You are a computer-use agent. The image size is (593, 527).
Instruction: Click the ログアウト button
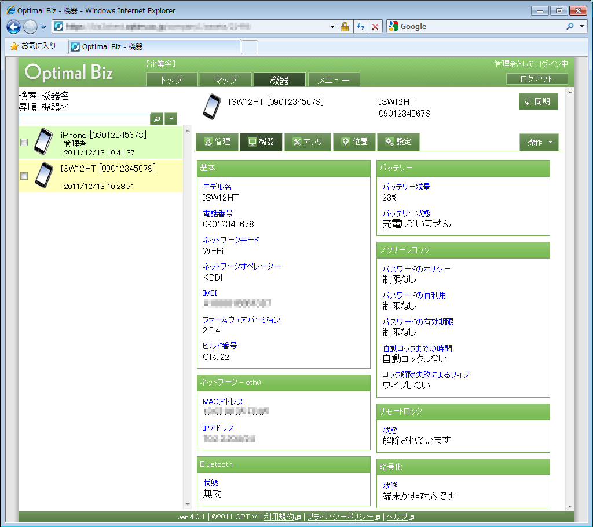pyautogui.click(x=537, y=79)
